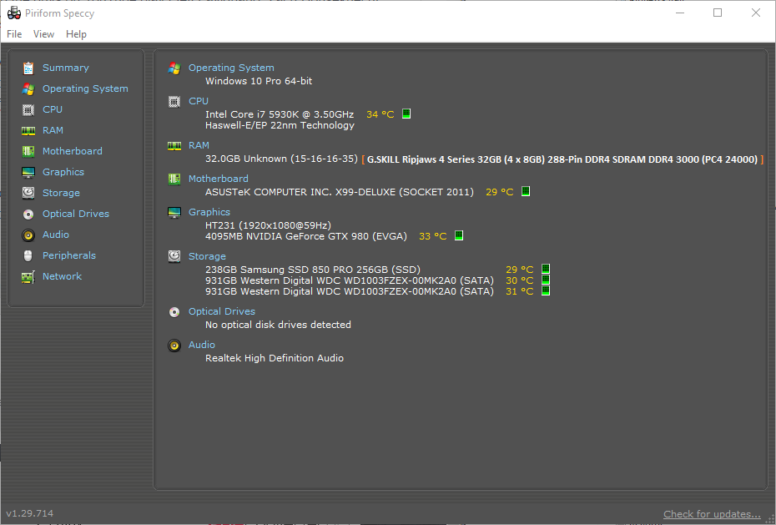This screenshot has height=525, width=776.
Task: Click the Network card icon in sidebar
Action: (28, 277)
